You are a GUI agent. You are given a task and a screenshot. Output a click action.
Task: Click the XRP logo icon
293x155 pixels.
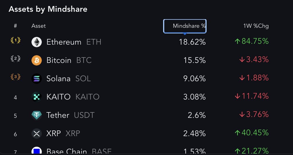coord(36,133)
